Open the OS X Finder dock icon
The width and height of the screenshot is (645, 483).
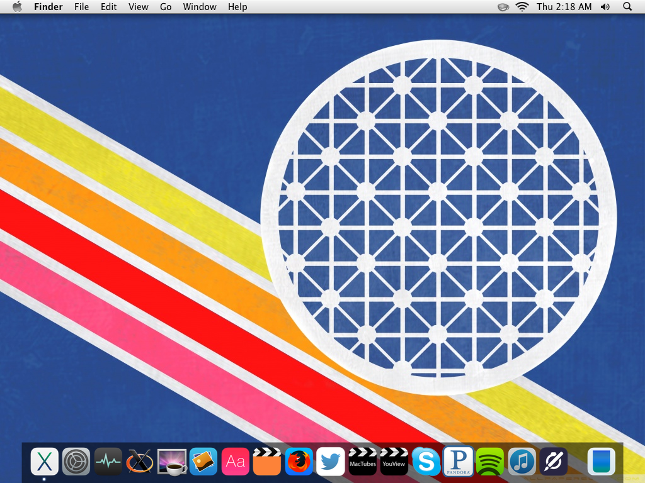[x=45, y=461]
